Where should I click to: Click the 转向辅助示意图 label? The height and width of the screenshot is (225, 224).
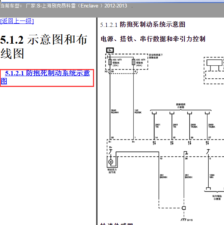217,197
